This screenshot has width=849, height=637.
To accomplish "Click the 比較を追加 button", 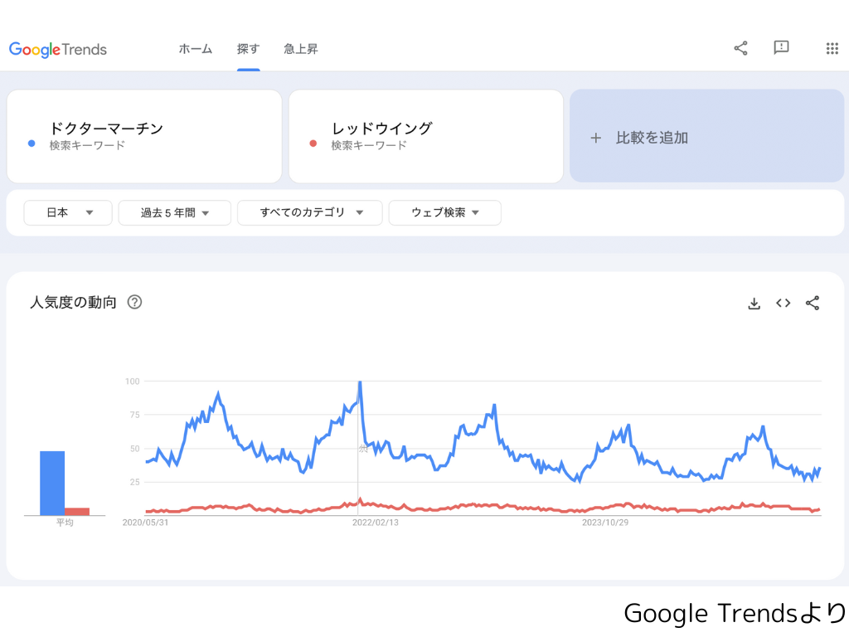I will tap(706, 136).
